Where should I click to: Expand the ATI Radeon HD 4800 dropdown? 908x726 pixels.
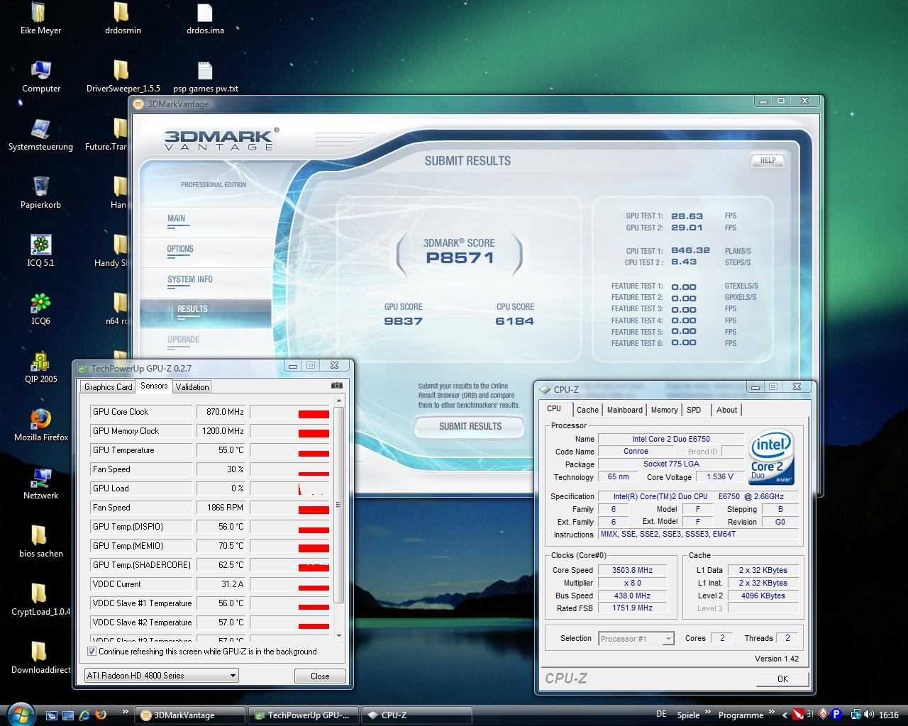[x=233, y=676]
